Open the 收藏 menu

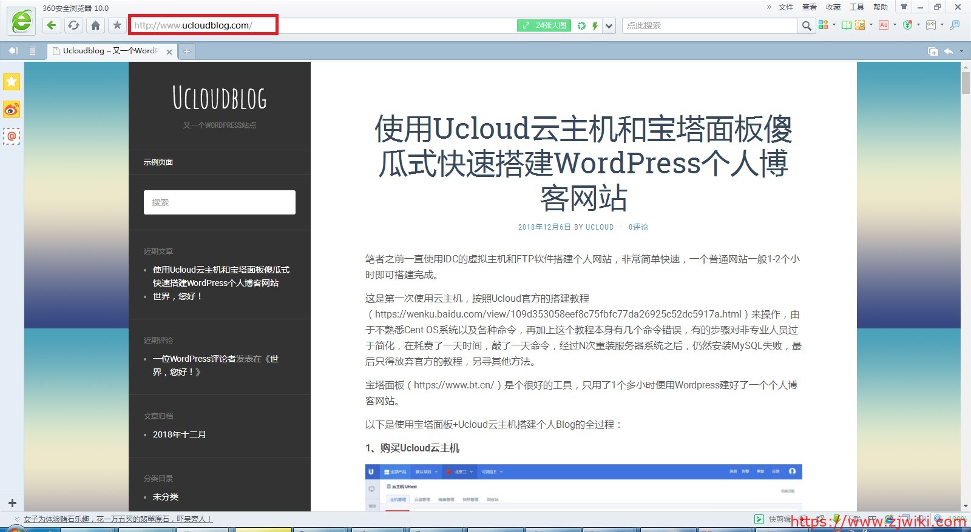[x=833, y=7]
